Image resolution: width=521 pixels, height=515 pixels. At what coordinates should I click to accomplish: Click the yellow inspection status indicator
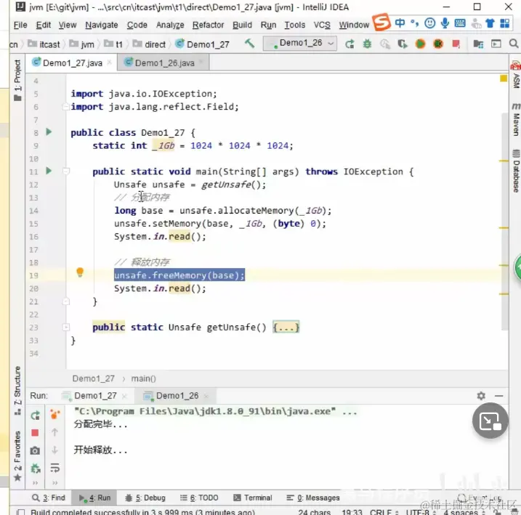coord(504,78)
